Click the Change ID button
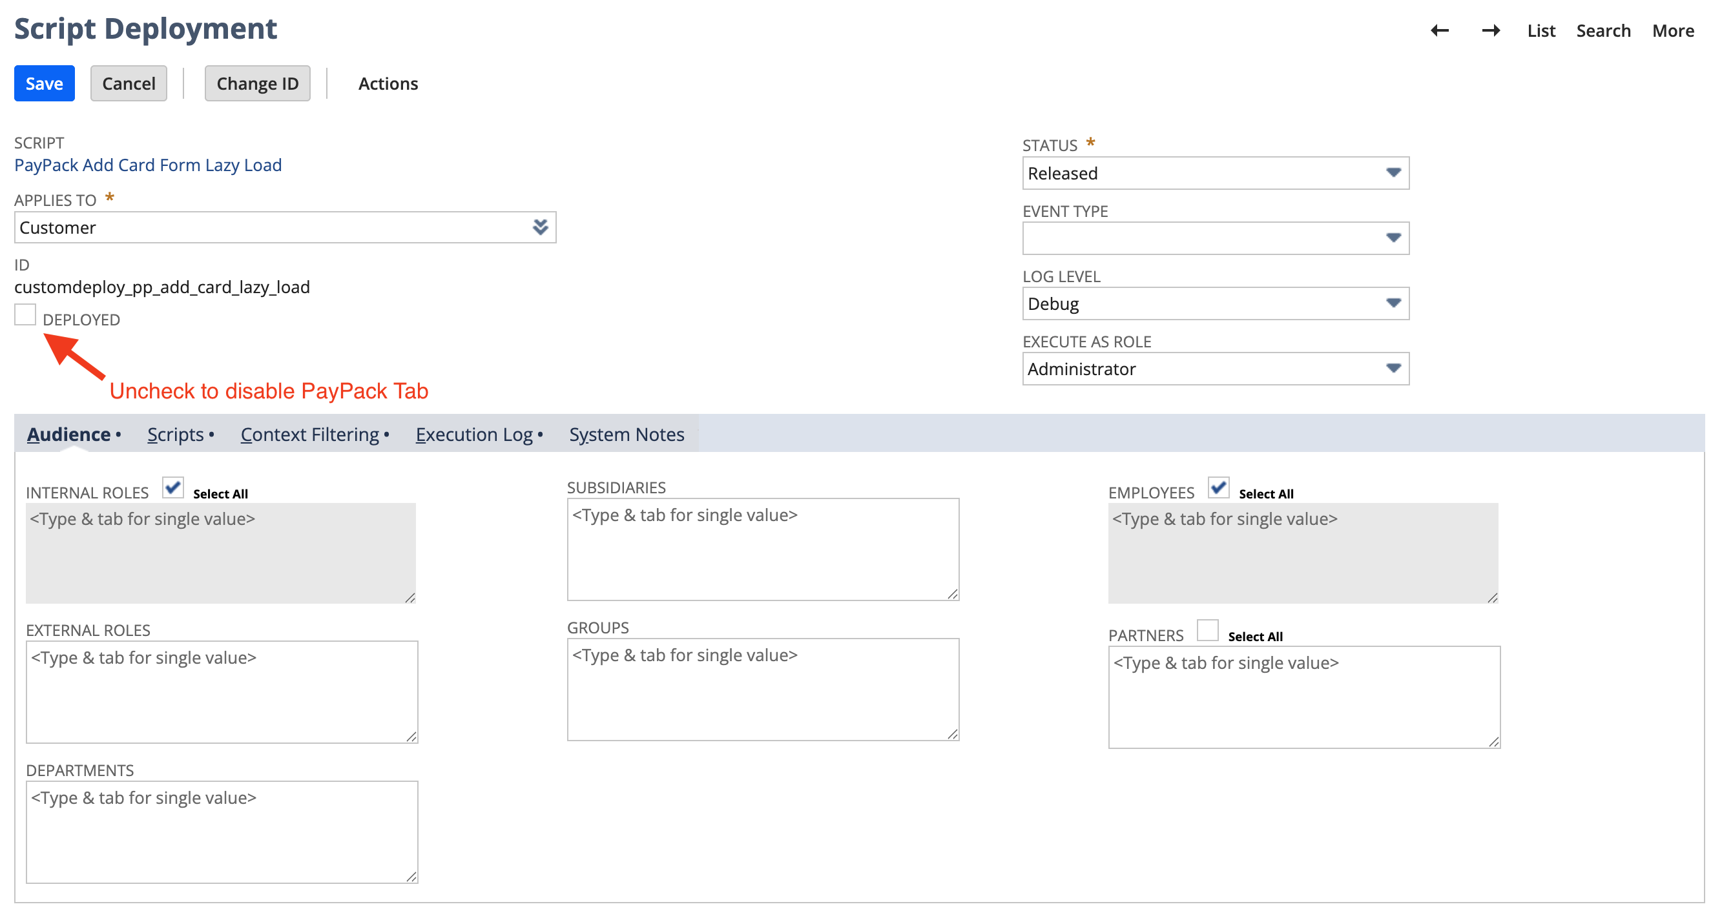 click(x=257, y=83)
